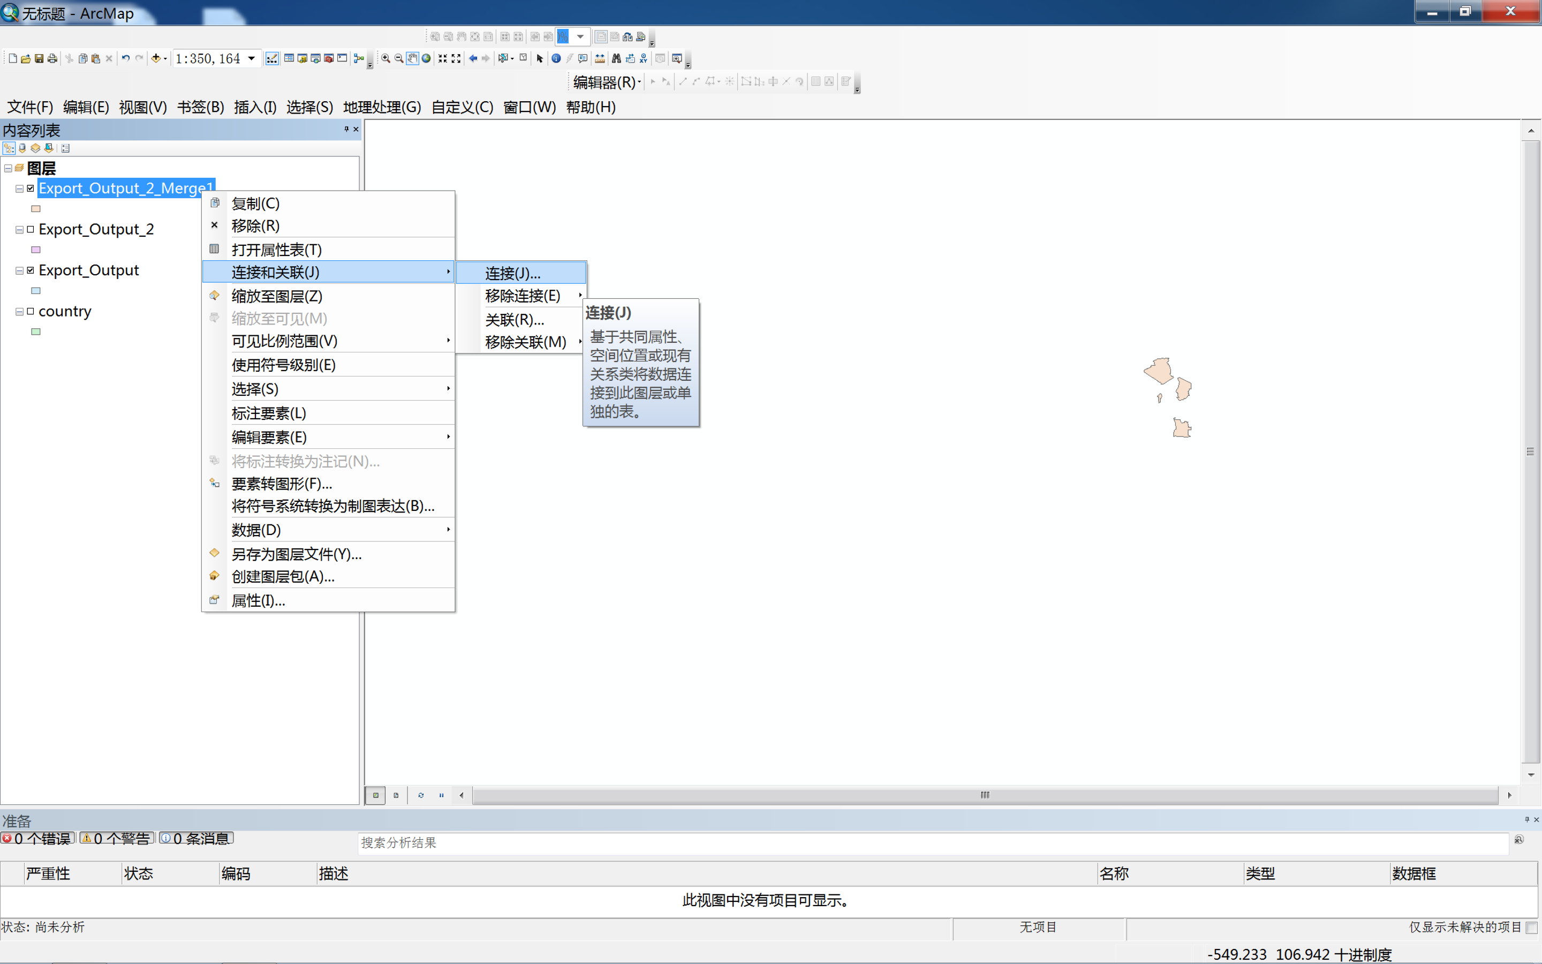The width and height of the screenshot is (1542, 964).
Task: Click the Save document icon
Action: [x=39, y=59]
